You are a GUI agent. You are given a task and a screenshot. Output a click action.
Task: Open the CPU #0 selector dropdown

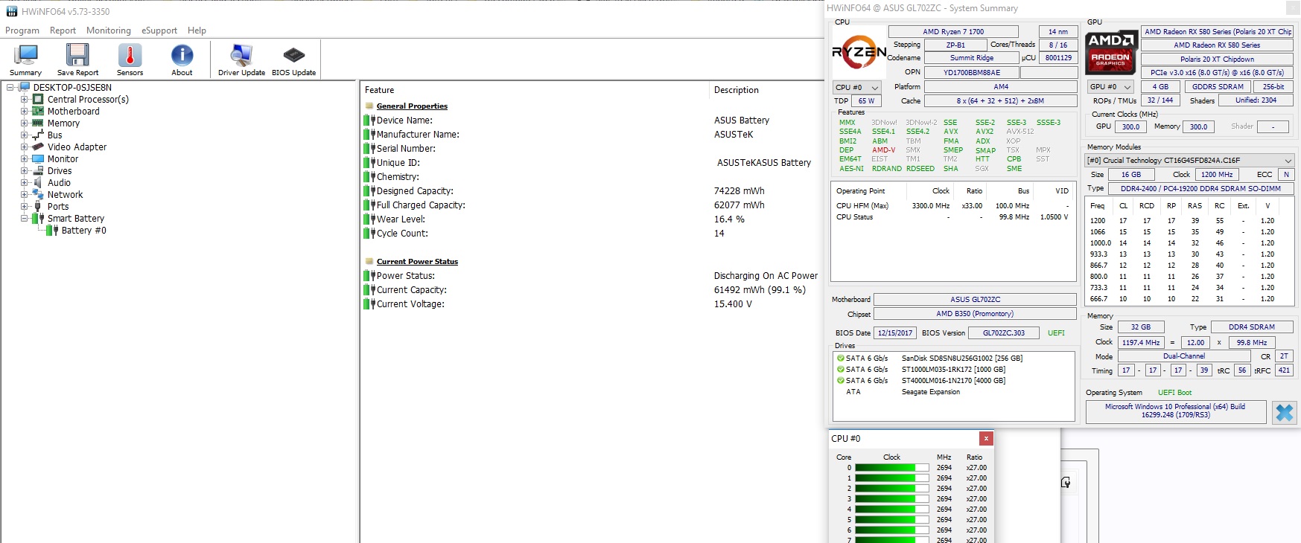pyautogui.click(x=856, y=87)
